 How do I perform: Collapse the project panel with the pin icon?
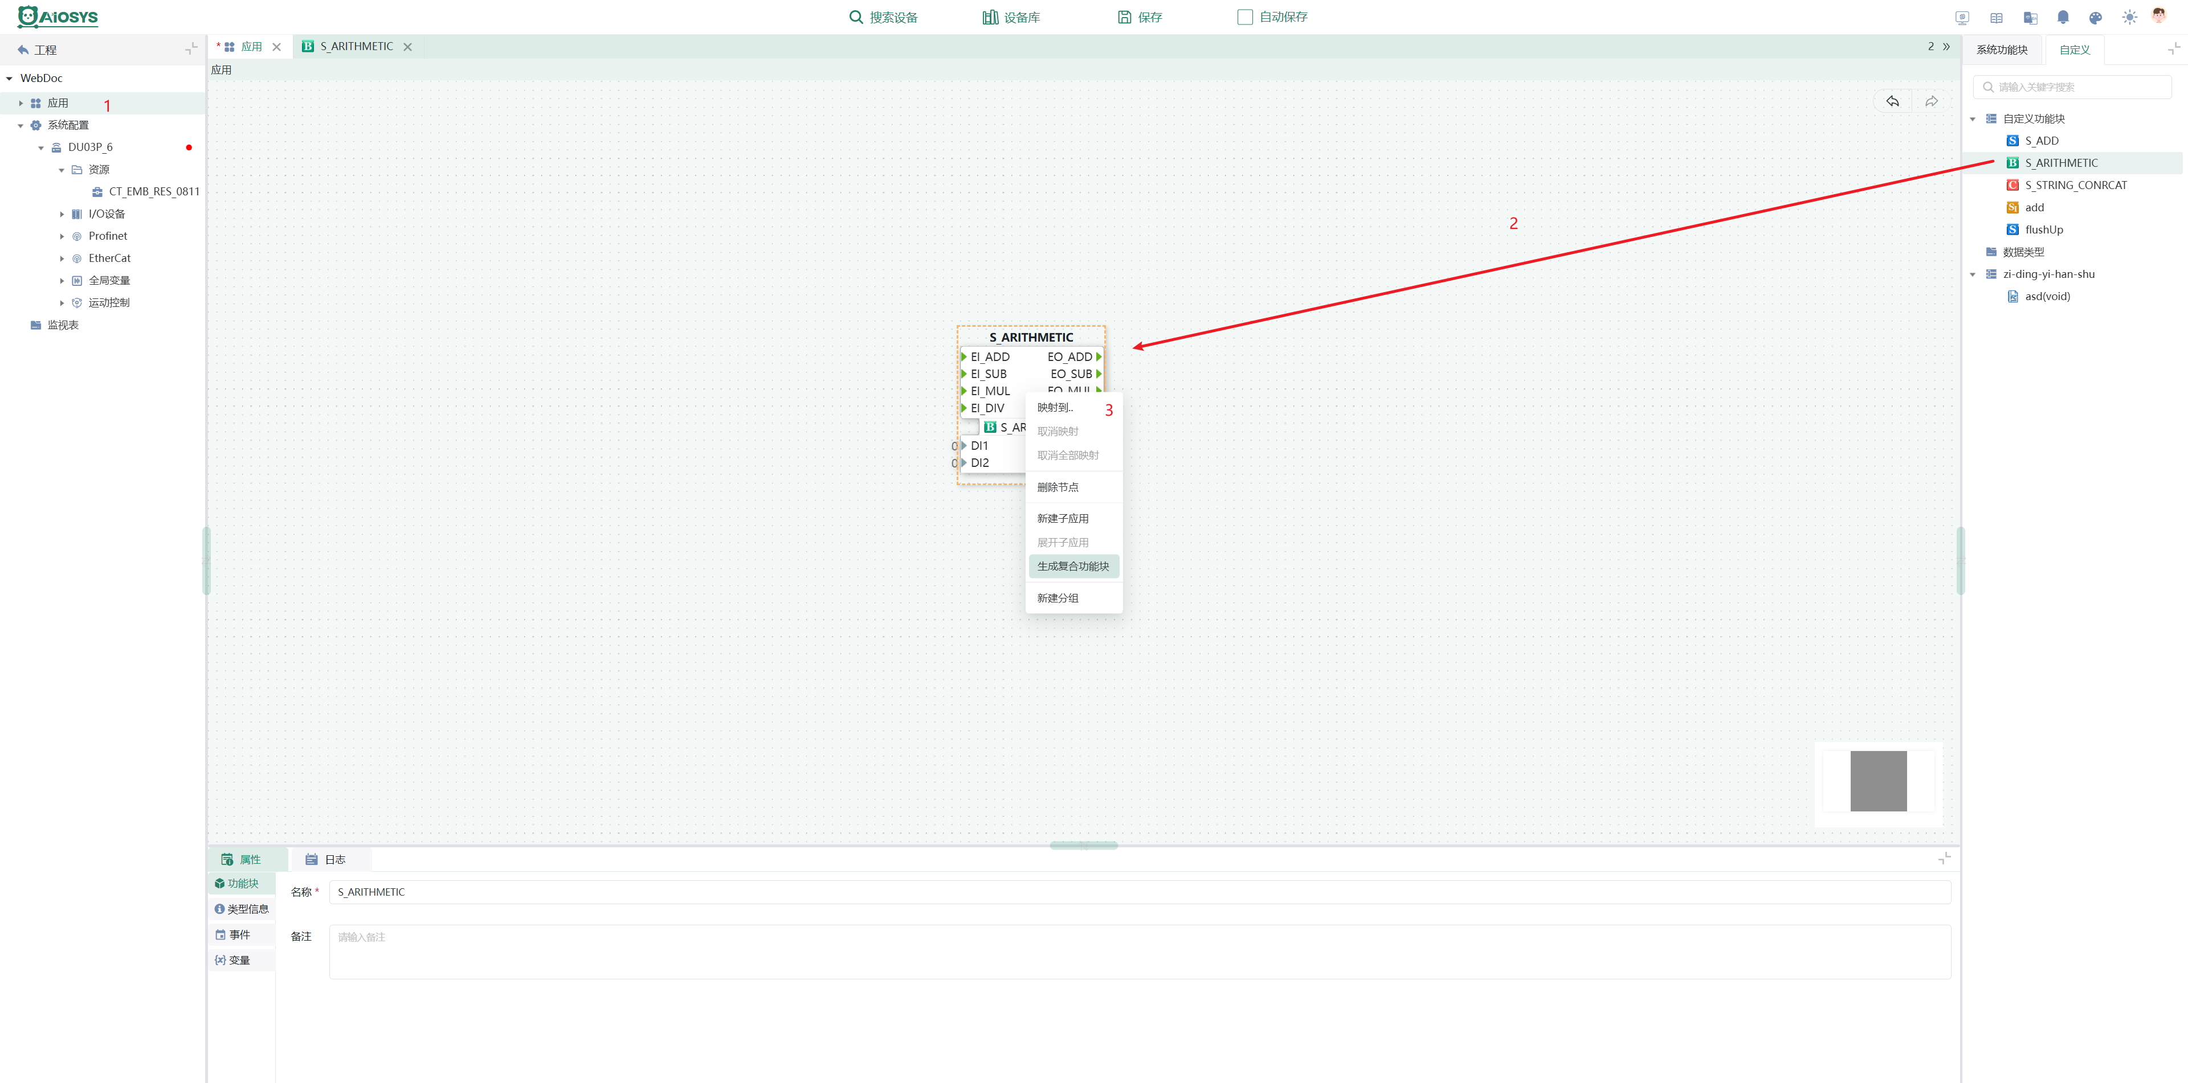click(x=192, y=49)
